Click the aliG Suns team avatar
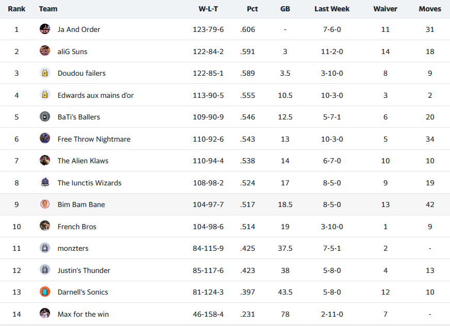450x326 pixels. click(45, 51)
